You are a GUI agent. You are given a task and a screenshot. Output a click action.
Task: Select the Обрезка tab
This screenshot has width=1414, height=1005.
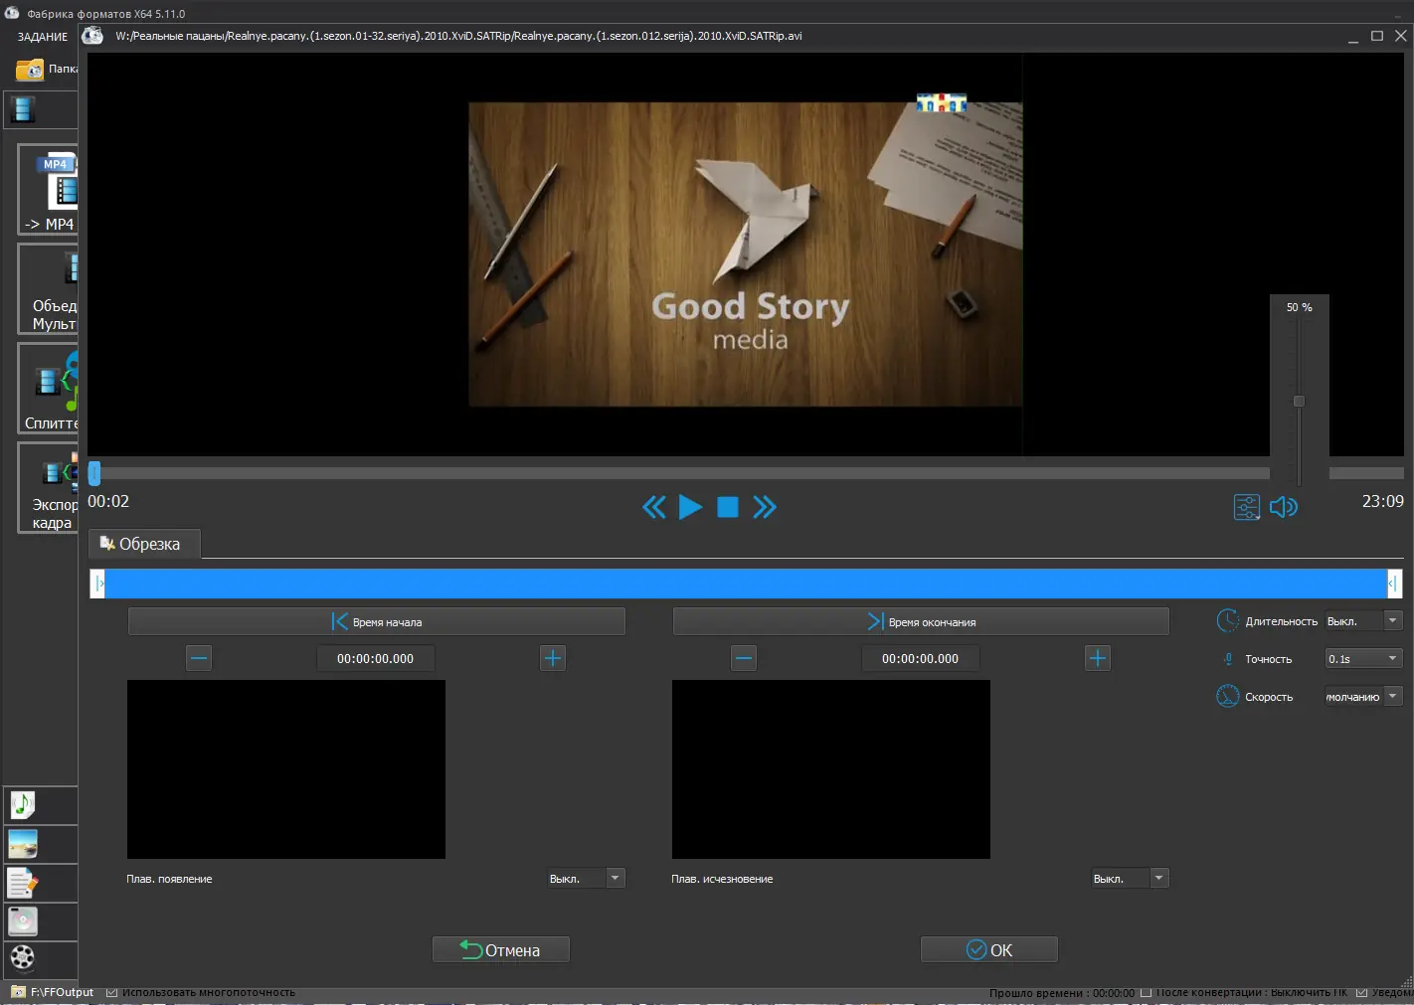tap(145, 544)
